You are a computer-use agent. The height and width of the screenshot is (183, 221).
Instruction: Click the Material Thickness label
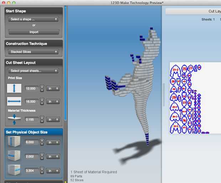(x=22, y=110)
